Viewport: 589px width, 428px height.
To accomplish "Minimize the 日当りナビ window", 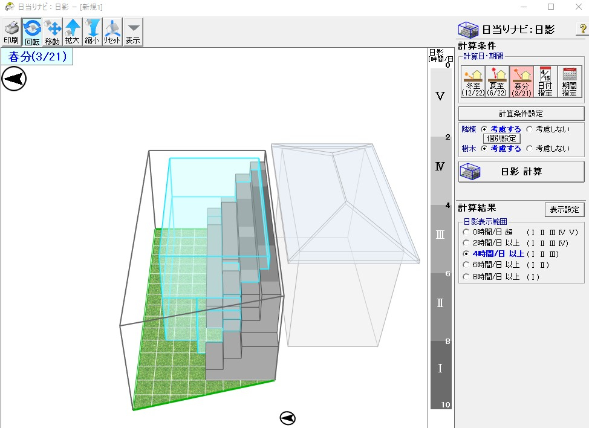I will (x=523, y=7).
